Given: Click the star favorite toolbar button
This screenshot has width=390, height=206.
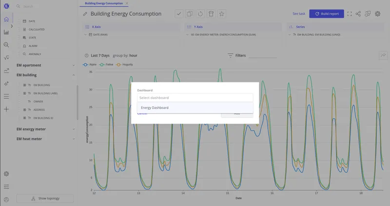Looking at the screenshot, I should coord(222,14).
